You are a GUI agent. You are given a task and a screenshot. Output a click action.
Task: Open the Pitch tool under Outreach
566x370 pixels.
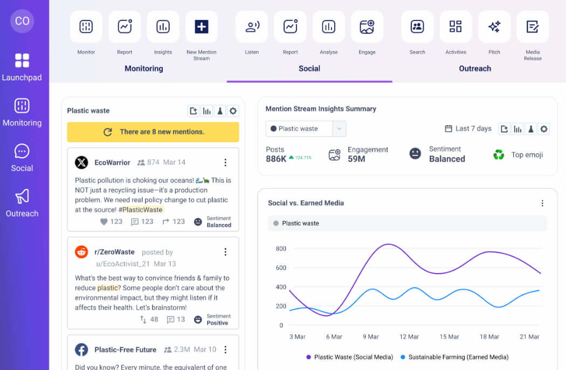pos(494,26)
